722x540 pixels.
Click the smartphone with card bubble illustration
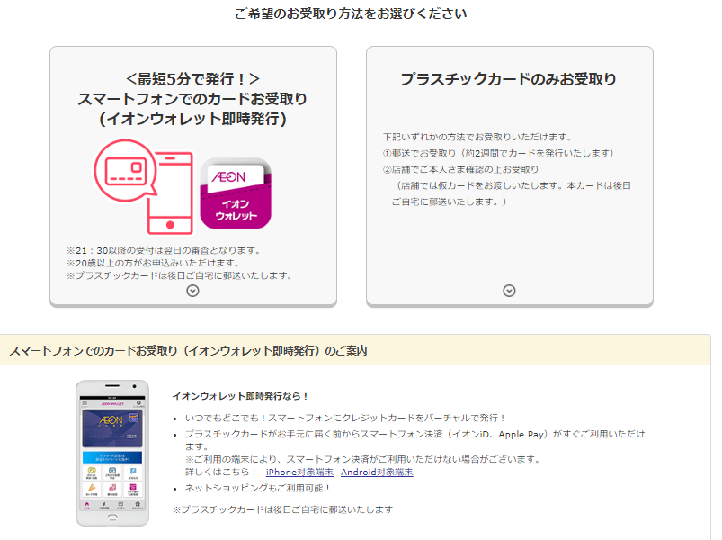click(x=143, y=187)
